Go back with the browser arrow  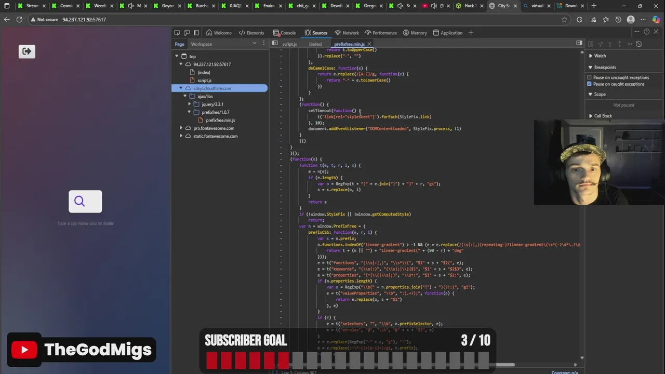pos(7,19)
